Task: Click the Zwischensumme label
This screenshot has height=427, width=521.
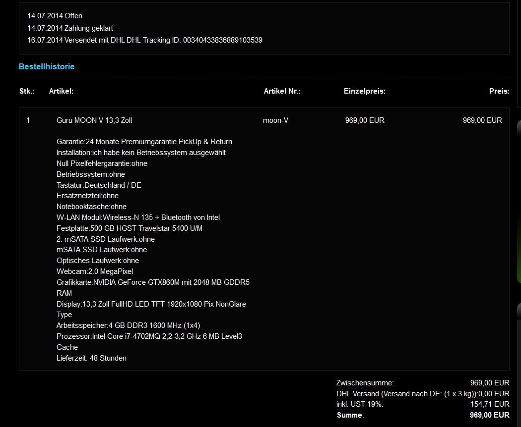Action: 365,383
